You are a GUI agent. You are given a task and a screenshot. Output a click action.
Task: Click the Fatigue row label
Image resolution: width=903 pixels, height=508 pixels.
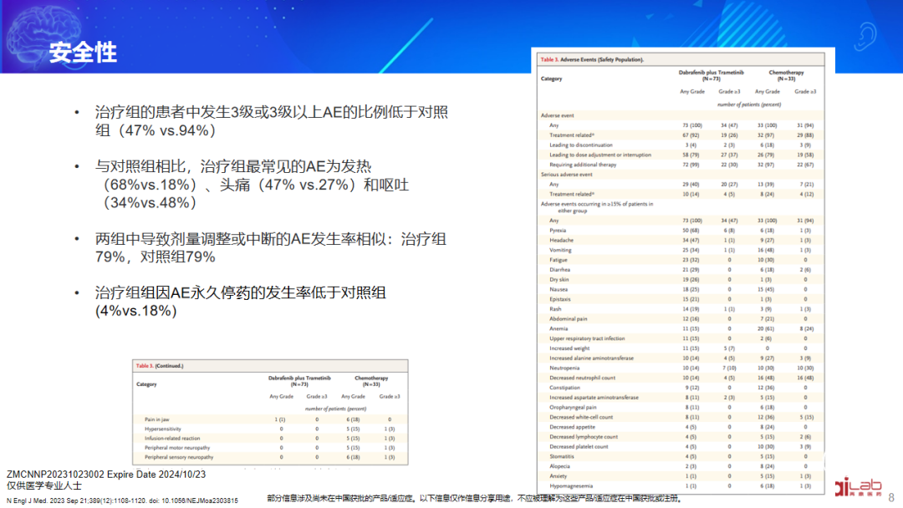(x=558, y=260)
